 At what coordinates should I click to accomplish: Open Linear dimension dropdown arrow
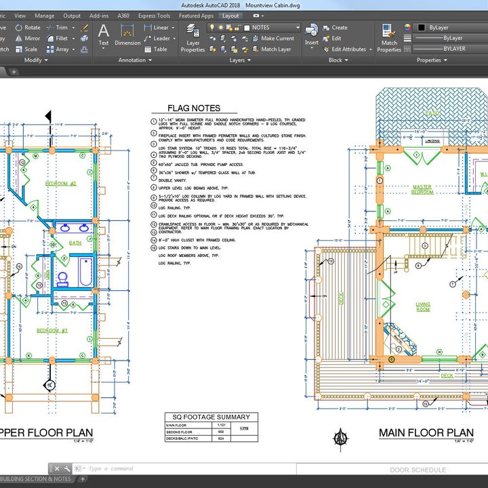tap(173, 28)
